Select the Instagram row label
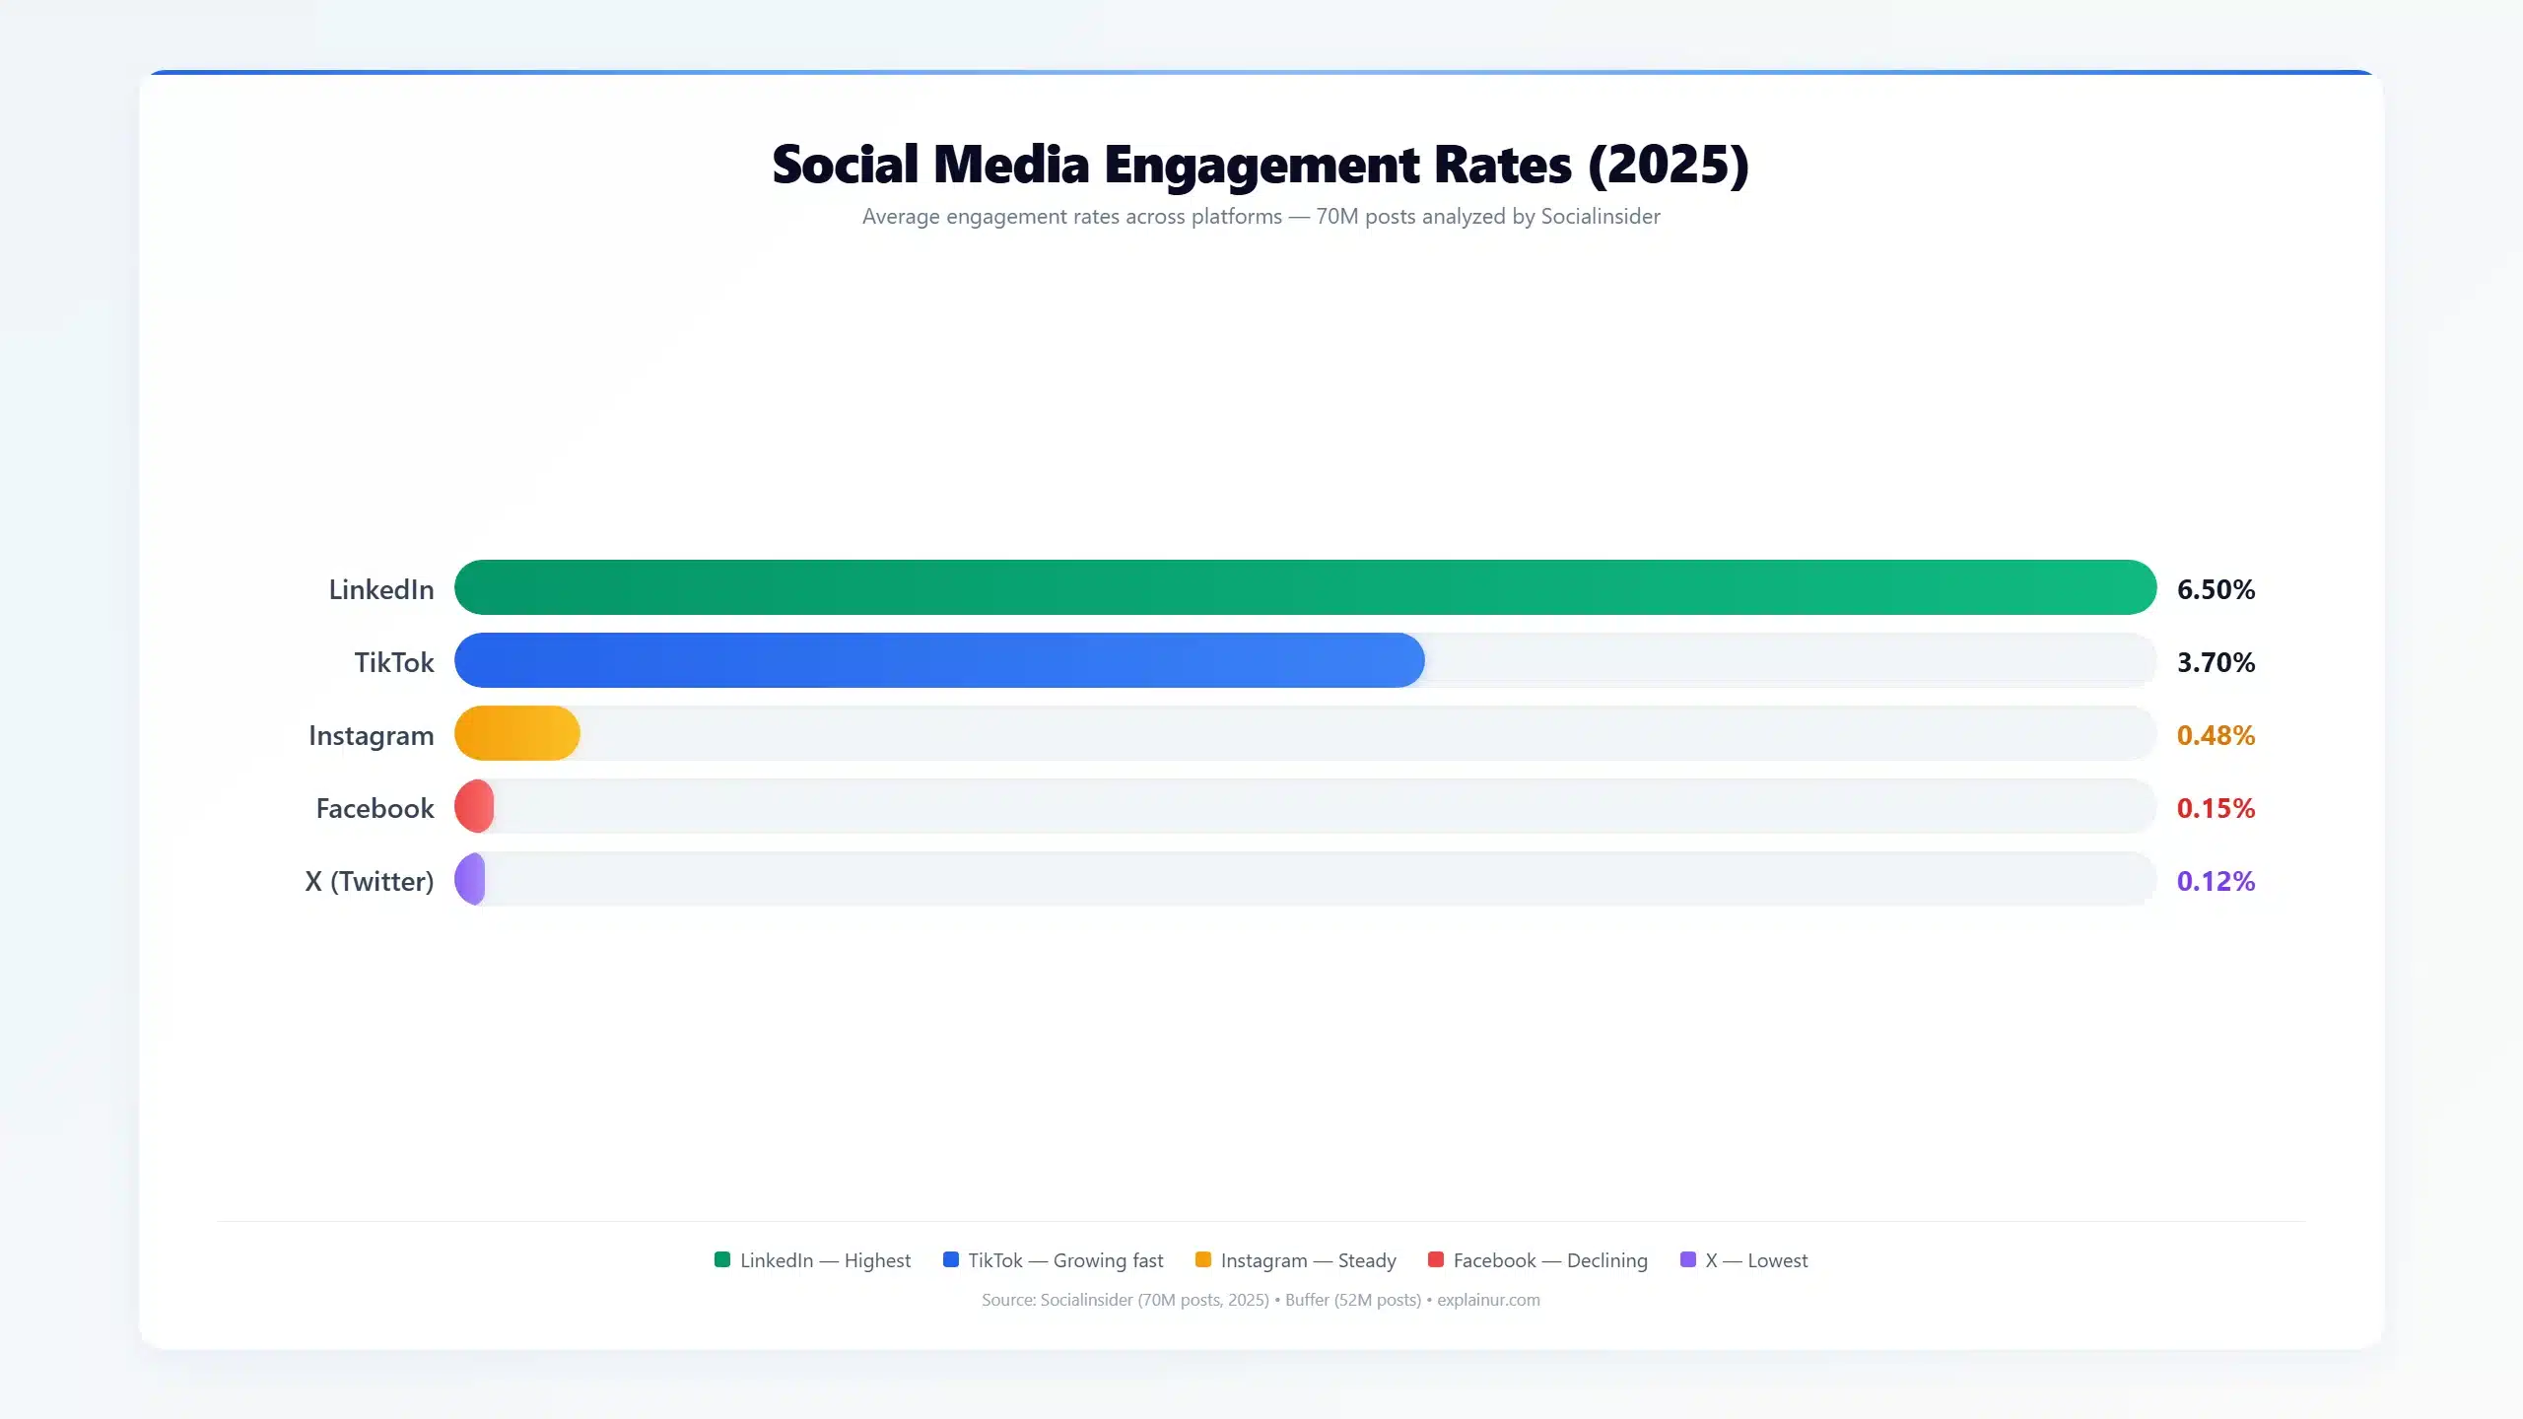The image size is (2523, 1419). point(372,736)
